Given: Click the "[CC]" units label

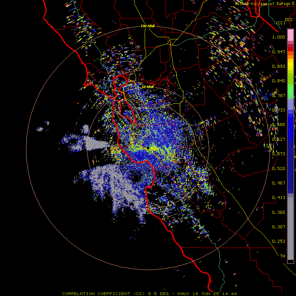Looking at the screenshot, I should point(281,23).
